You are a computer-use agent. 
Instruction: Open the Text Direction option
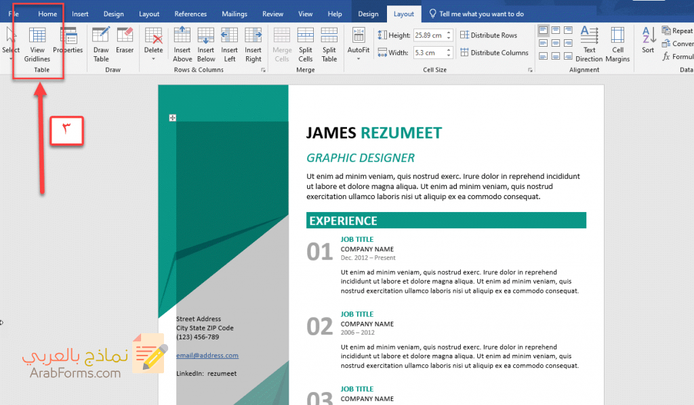(x=589, y=43)
